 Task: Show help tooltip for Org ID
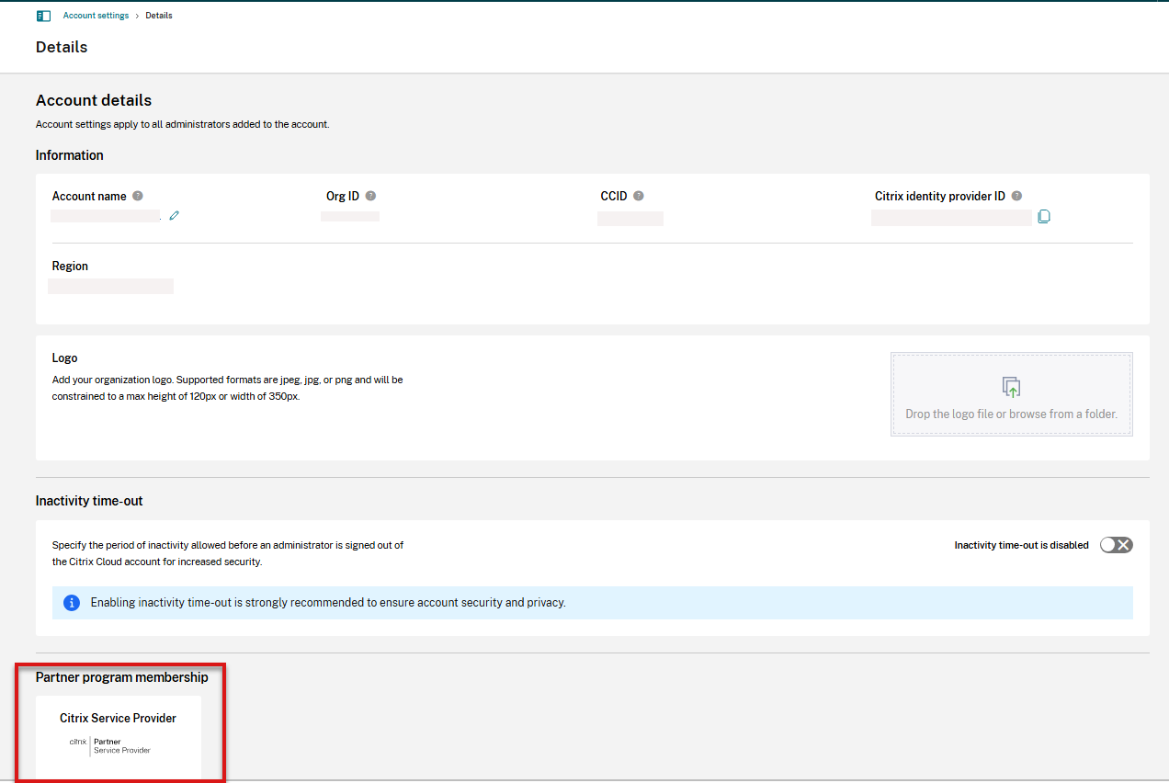(370, 196)
